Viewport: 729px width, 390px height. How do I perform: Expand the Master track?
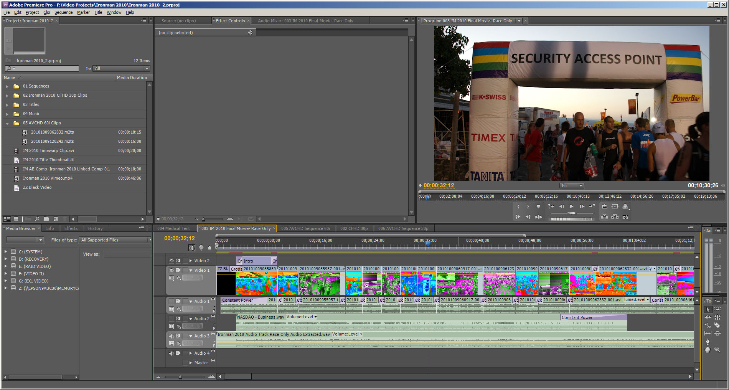click(191, 363)
